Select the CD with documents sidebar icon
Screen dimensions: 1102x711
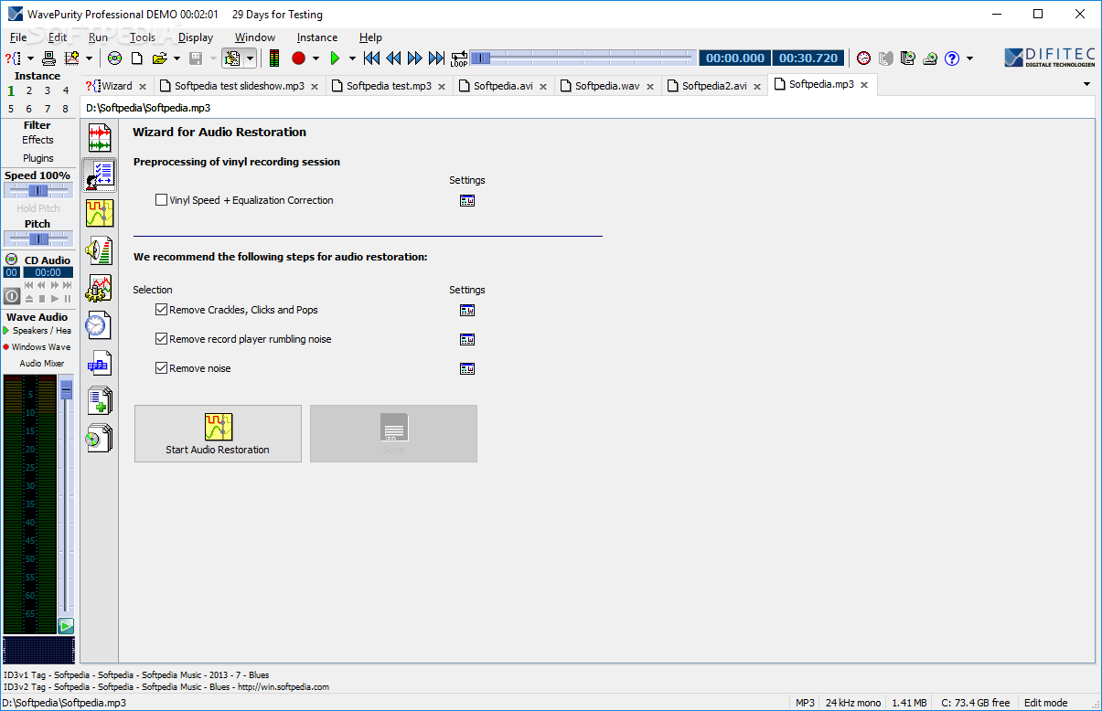[x=99, y=439]
